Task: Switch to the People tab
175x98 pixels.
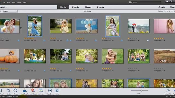Action: 75,7
